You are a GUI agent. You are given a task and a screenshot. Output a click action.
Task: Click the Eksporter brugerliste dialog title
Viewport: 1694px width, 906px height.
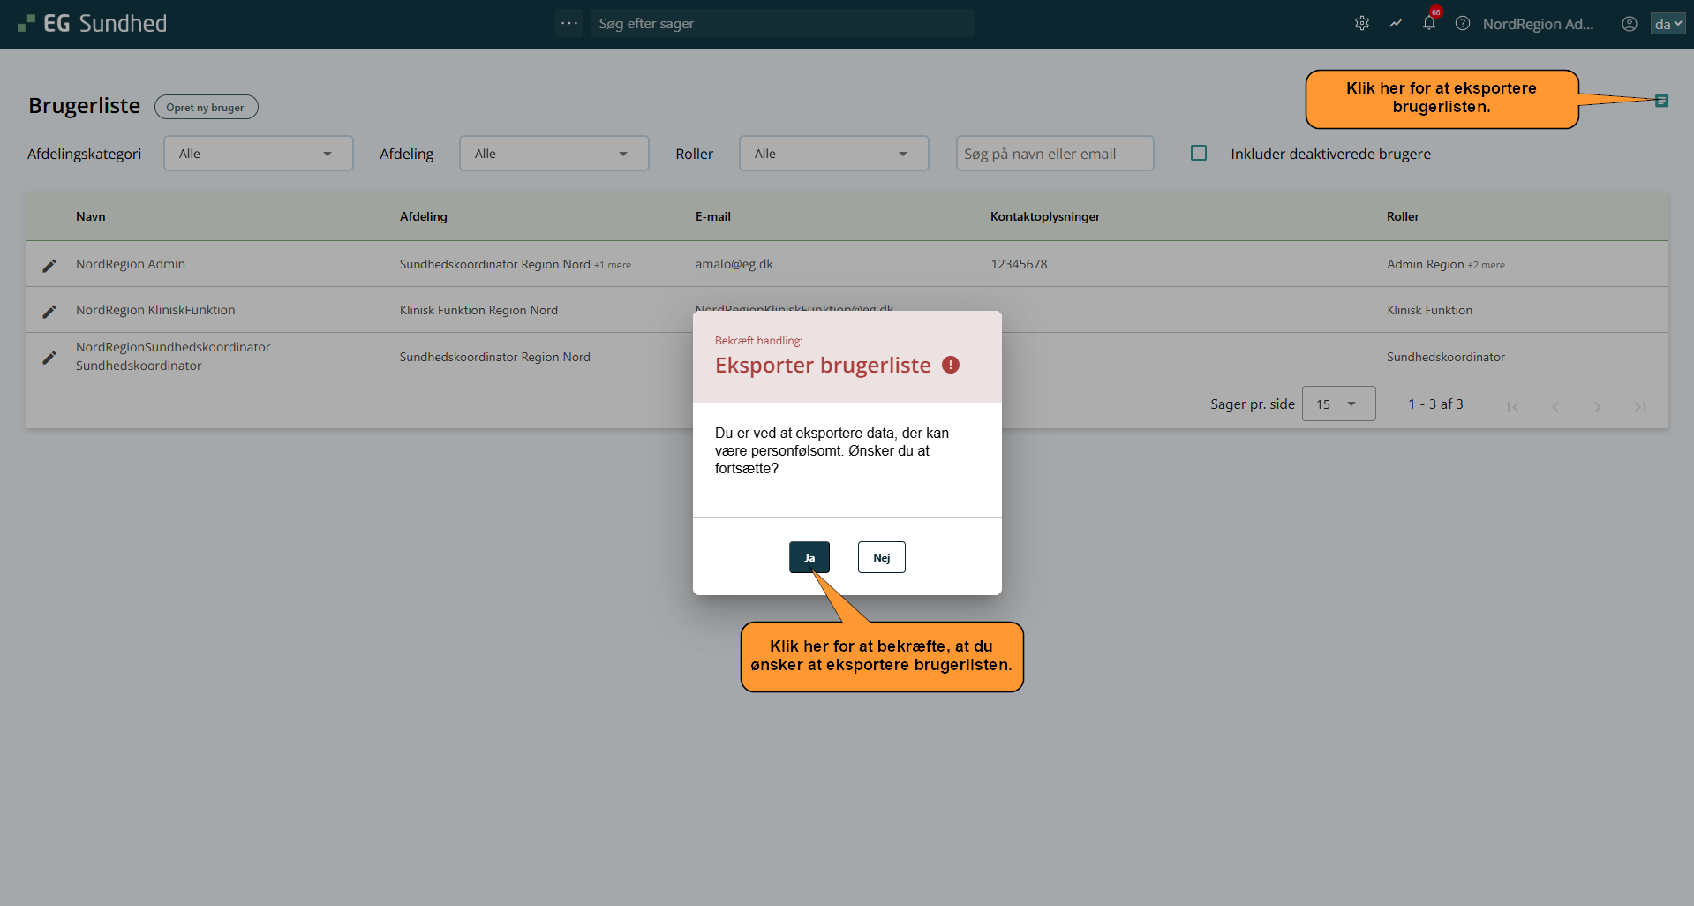point(823,365)
